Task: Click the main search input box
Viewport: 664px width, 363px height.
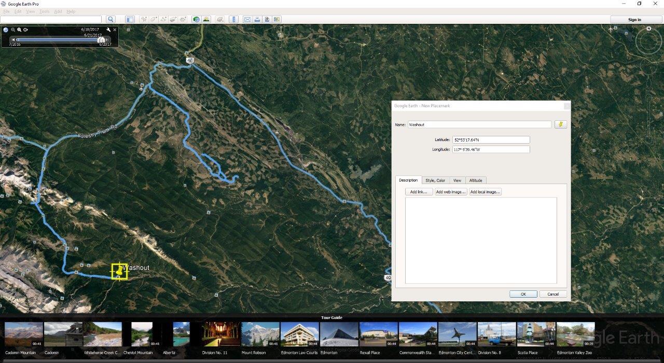Action: point(51,20)
